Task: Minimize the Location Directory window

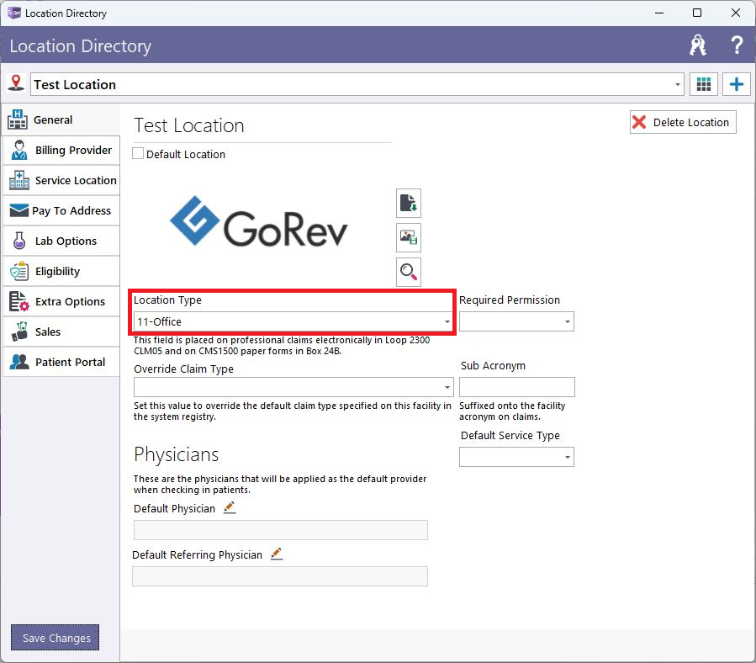Action: pyautogui.click(x=659, y=13)
